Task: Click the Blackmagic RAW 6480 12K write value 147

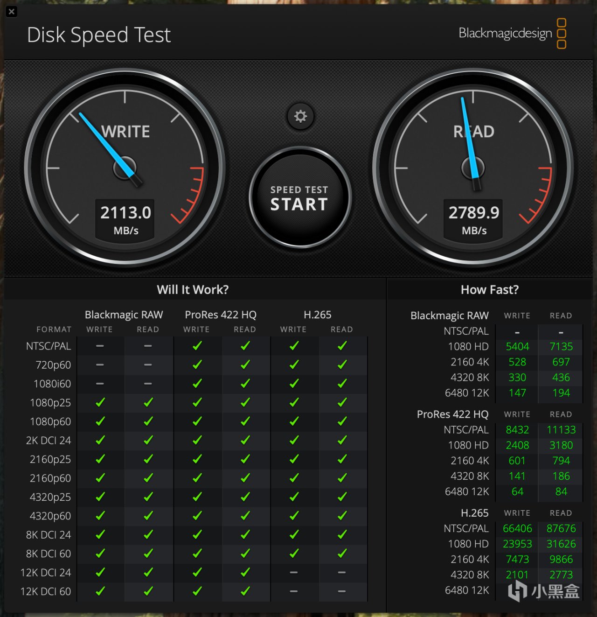Action: [517, 393]
